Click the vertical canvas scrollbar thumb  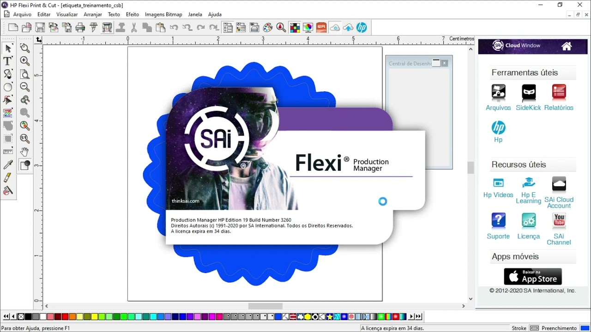click(x=470, y=168)
